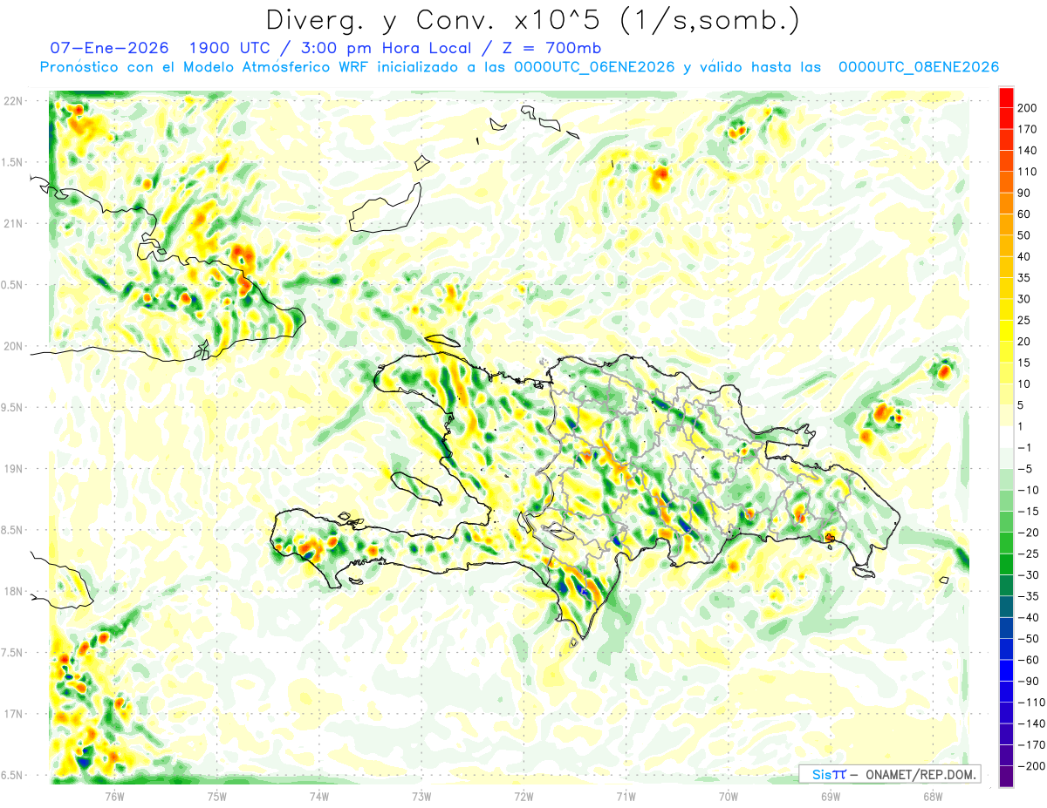
Task: Click the latitude label '22N'
Action: [x=13, y=101]
